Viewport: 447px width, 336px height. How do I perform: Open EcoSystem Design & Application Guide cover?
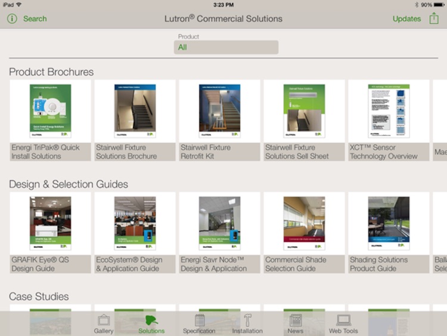(x=135, y=223)
